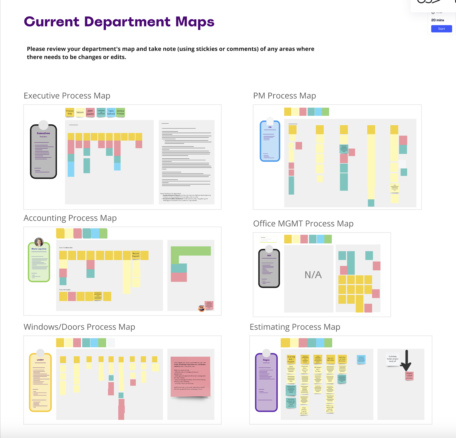Screen dimensions: 456x438
Task: Select the green 'General Process' legend sticky
Action: (120, 113)
